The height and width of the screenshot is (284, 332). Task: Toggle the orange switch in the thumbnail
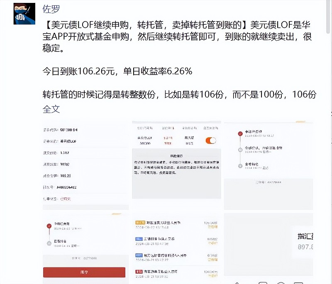click(211, 141)
